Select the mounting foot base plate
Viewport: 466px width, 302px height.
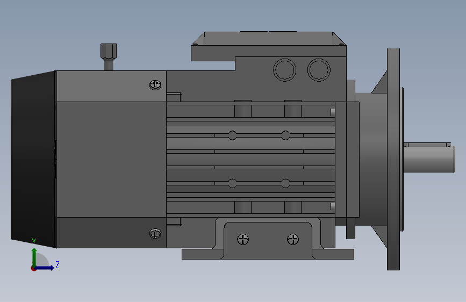point(268,254)
